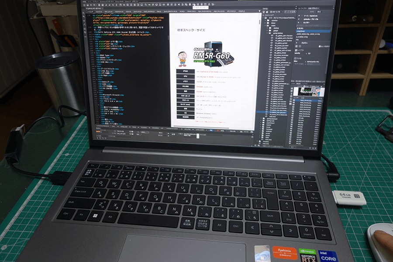Click the real-time preview icon in status bar
The image size is (393, 262).
(252, 132)
